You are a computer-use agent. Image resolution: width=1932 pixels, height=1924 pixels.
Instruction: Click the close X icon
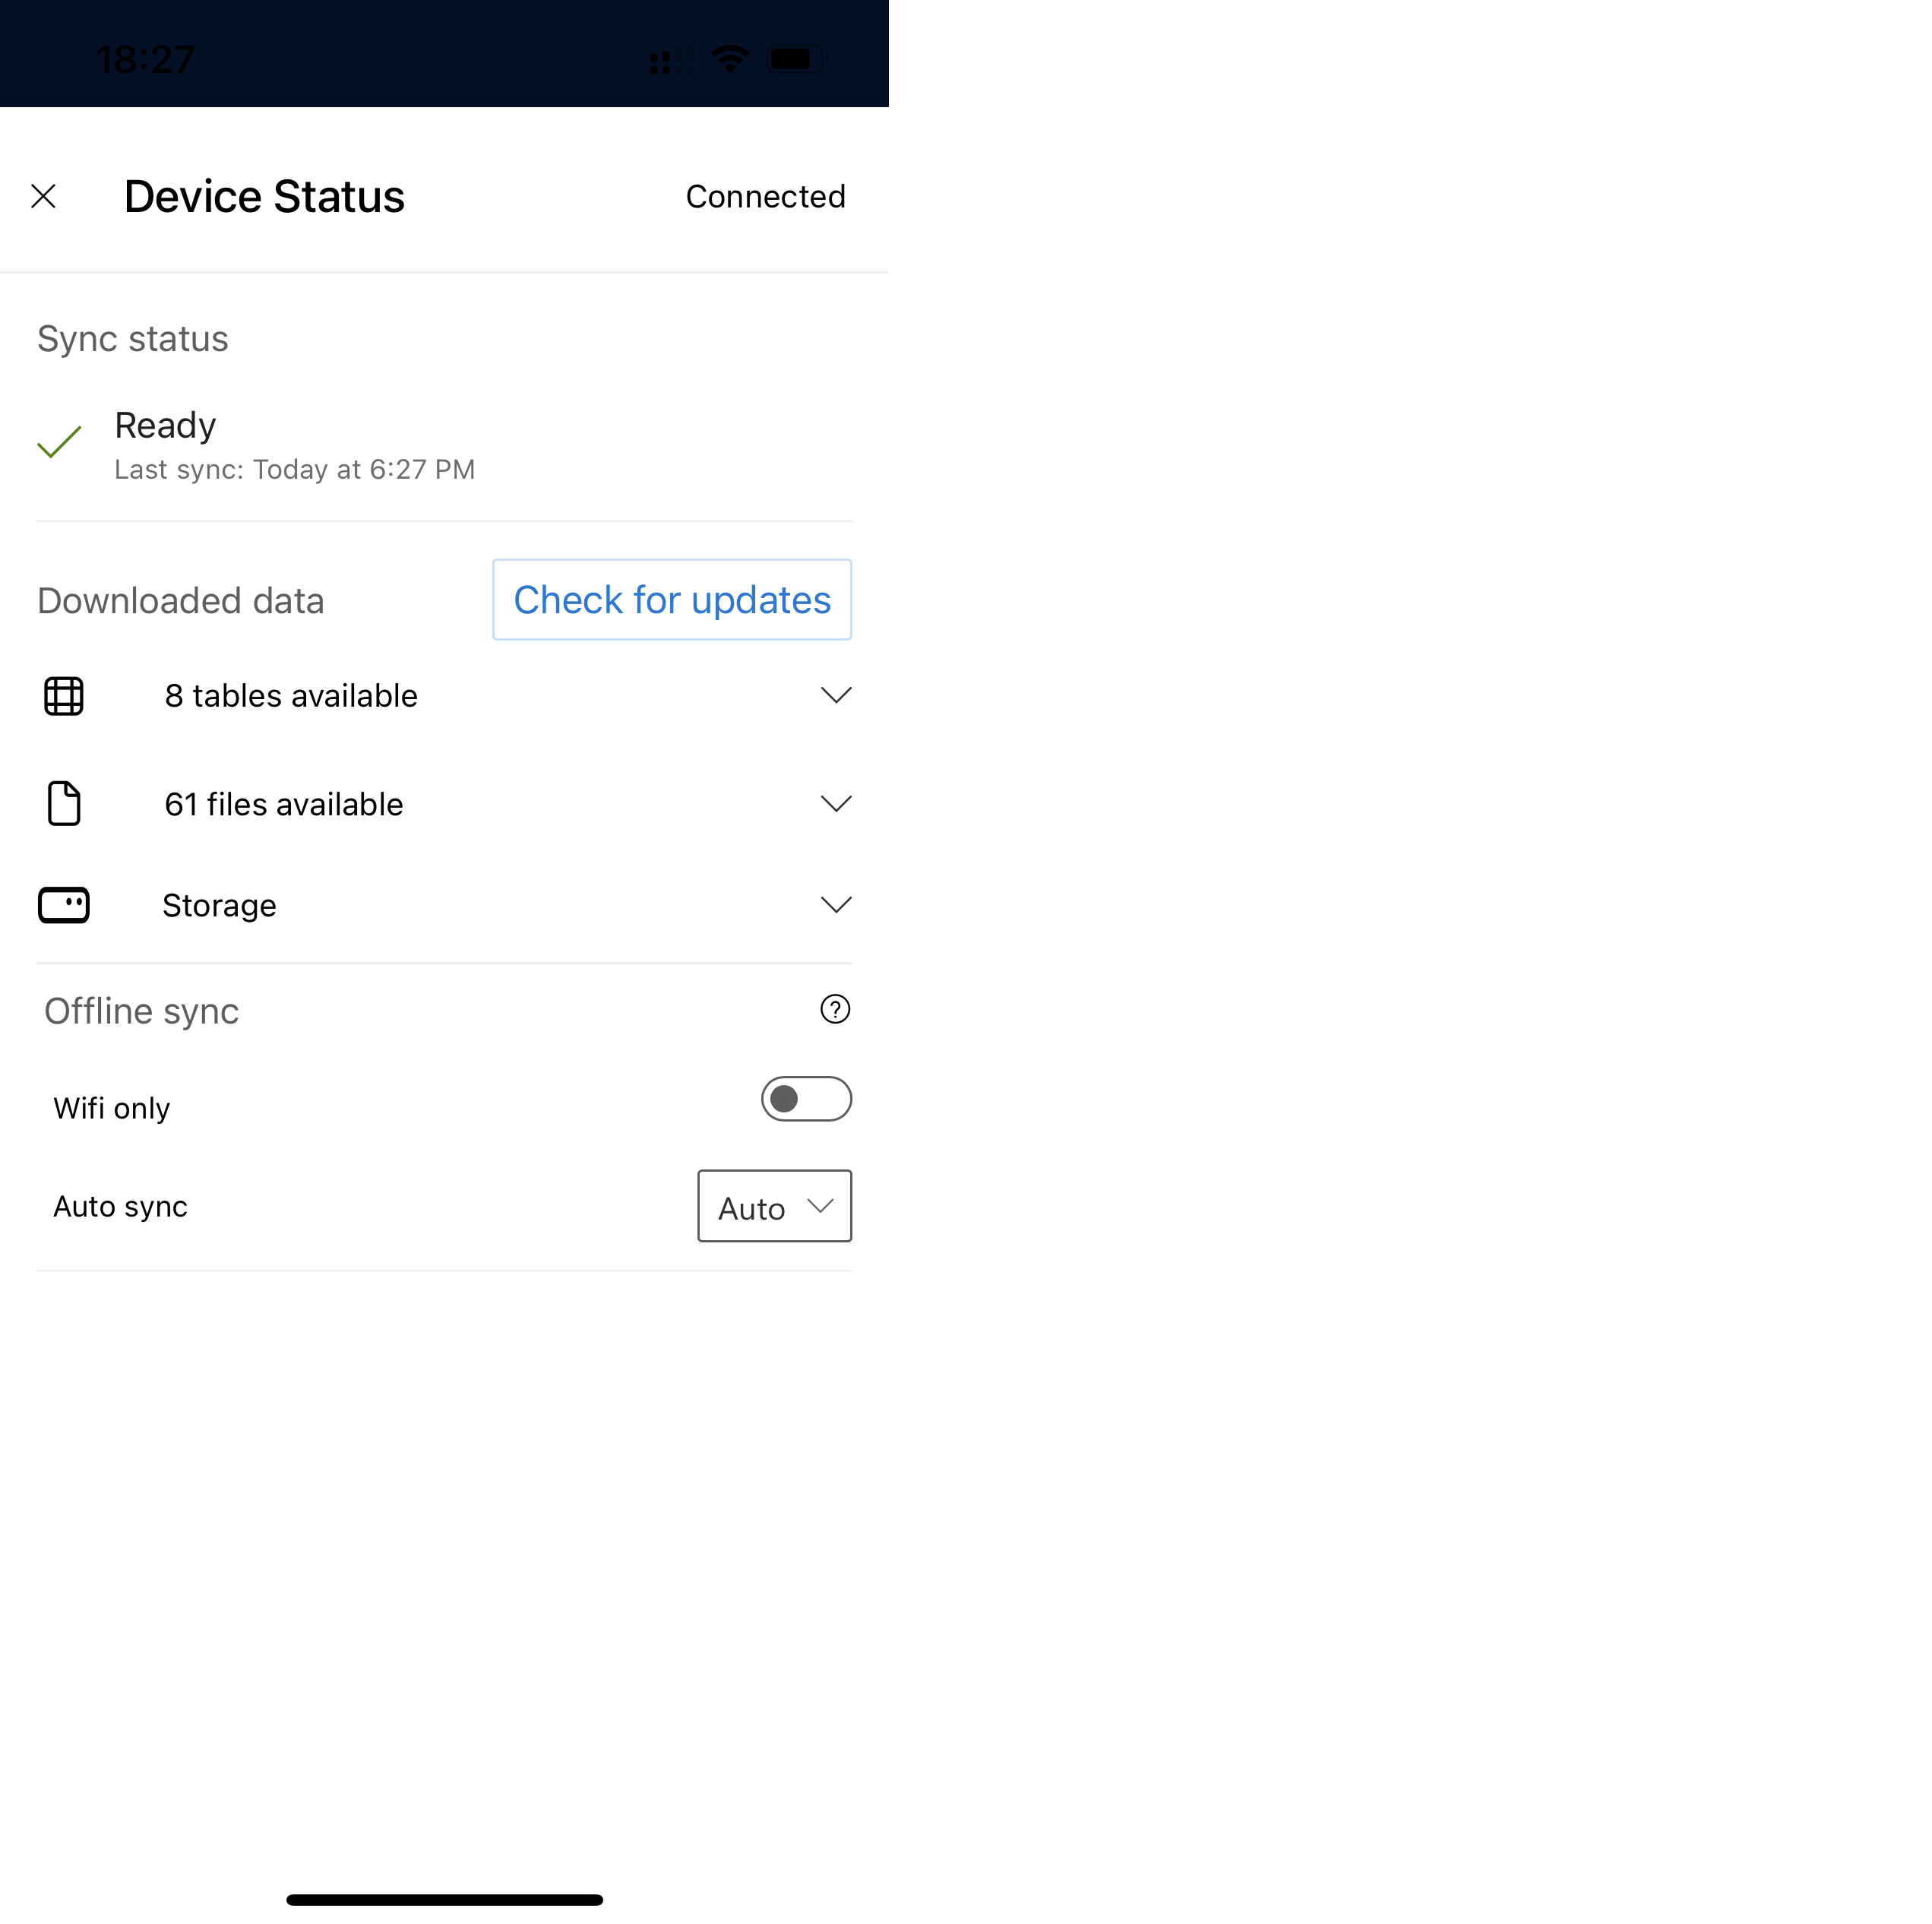(x=44, y=194)
